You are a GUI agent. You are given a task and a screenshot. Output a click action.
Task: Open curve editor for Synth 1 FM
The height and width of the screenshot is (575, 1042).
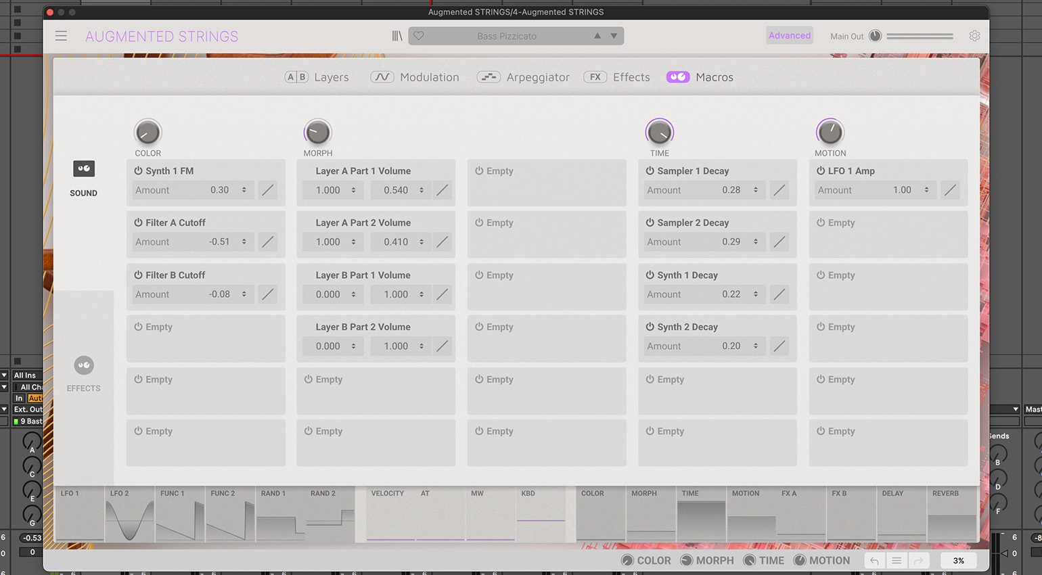point(268,190)
